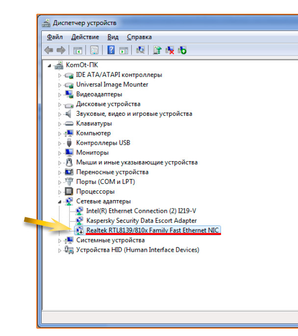Click the blue Help question mark icon
This screenshot has height=336, width=298.
111,50
